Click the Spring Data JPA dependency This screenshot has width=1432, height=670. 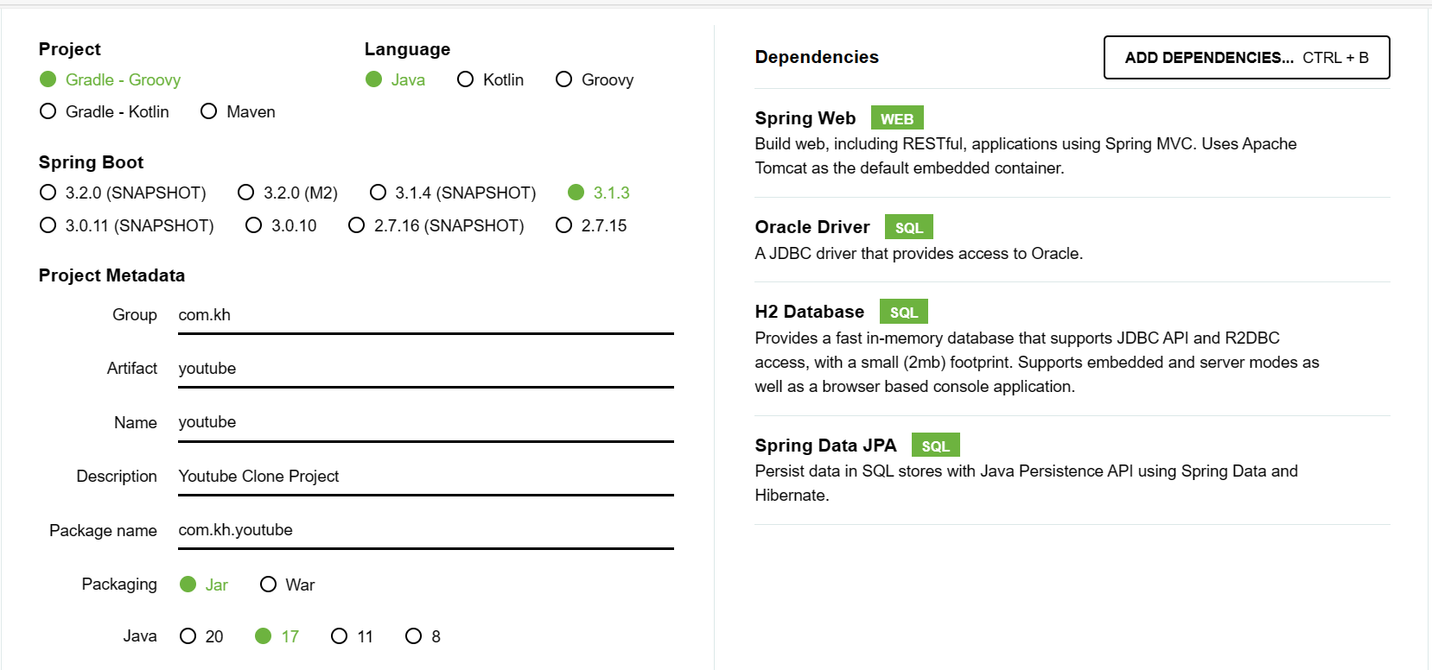(x=1025, y=471)
